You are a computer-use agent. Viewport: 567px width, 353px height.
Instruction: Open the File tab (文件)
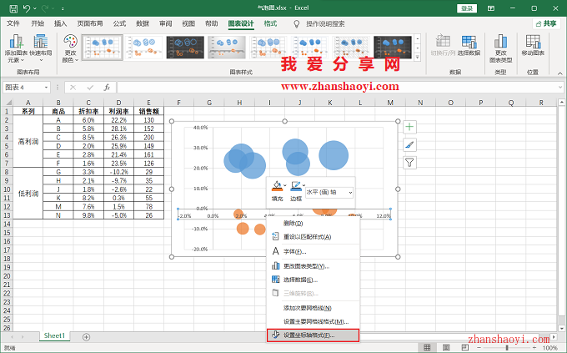(13, 23)
